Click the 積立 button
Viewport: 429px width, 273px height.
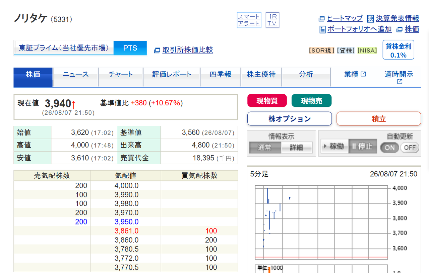(x=379, y=119)
